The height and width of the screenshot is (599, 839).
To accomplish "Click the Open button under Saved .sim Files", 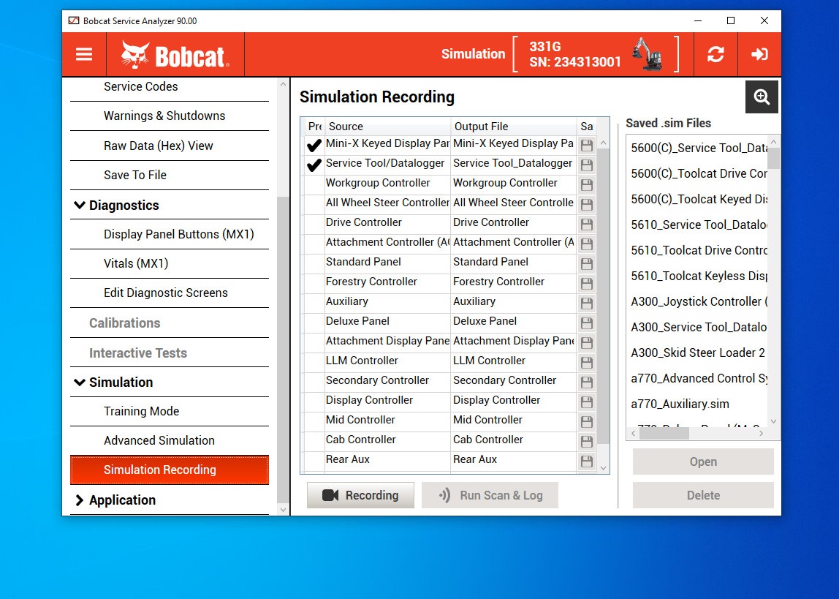I will 702,462.
